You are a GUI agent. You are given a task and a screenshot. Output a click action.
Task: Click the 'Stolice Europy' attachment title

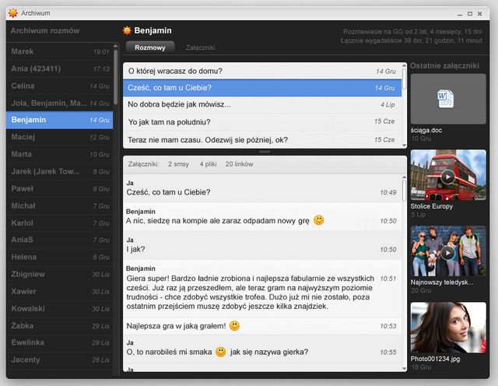point(431,206)
